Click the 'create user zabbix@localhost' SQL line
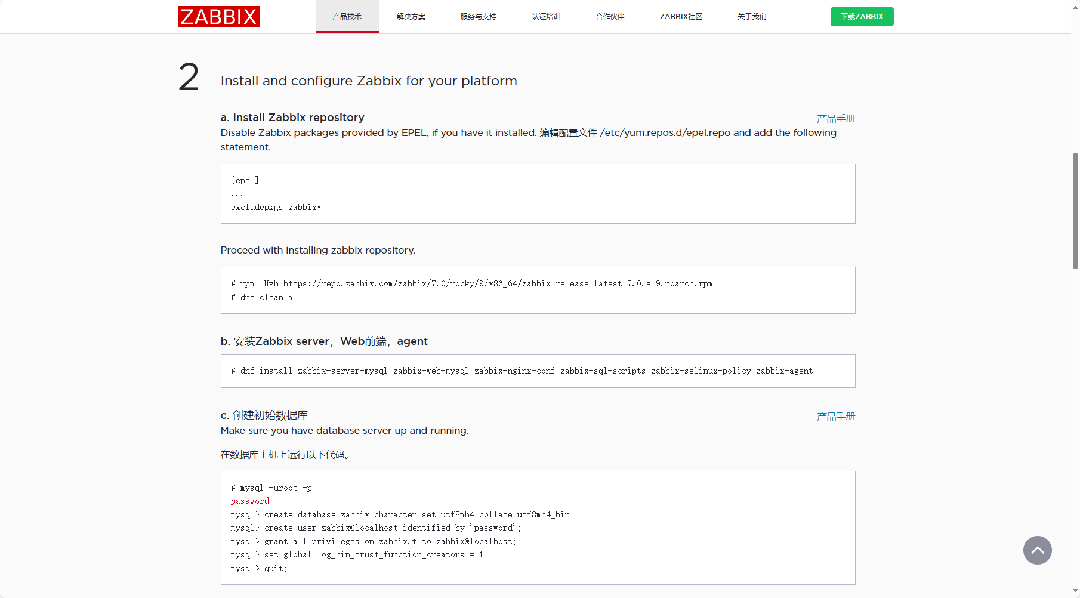Screen dimensions: 1080x598 [x=376, y=528]
